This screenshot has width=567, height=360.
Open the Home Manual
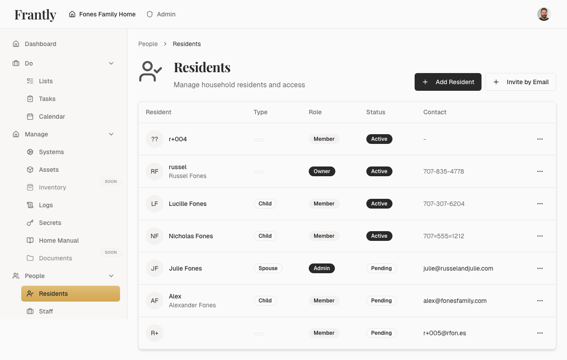point(58,240)
